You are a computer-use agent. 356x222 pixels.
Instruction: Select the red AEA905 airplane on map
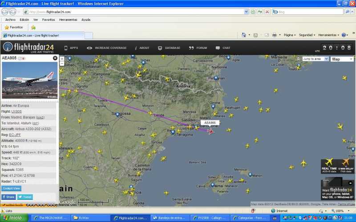pyautogui.click(x=210, y=131)
